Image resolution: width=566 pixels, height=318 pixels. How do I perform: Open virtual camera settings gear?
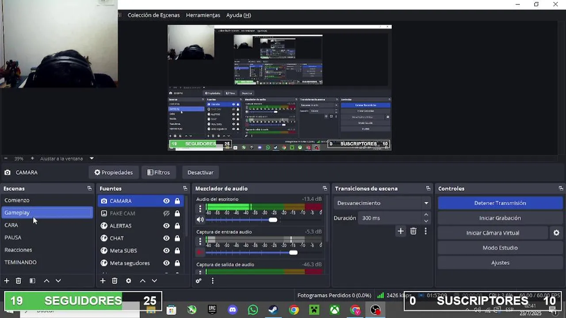[x=556, y=233]
